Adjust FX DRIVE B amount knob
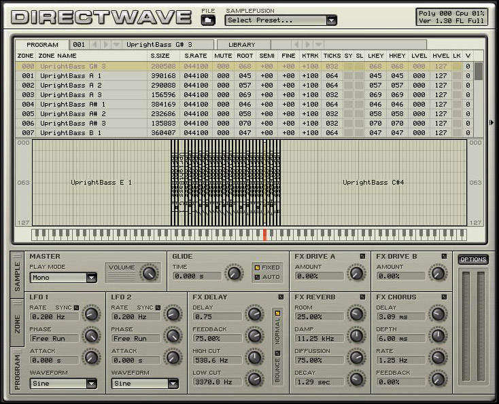499x404 pixels. coord(438,273)
